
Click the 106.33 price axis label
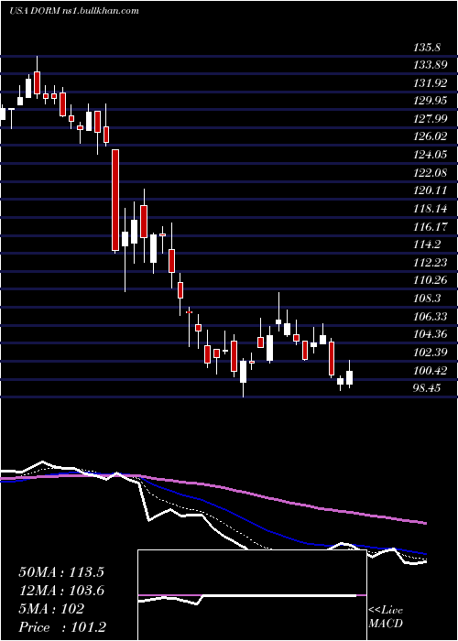(x=431, y=317)
